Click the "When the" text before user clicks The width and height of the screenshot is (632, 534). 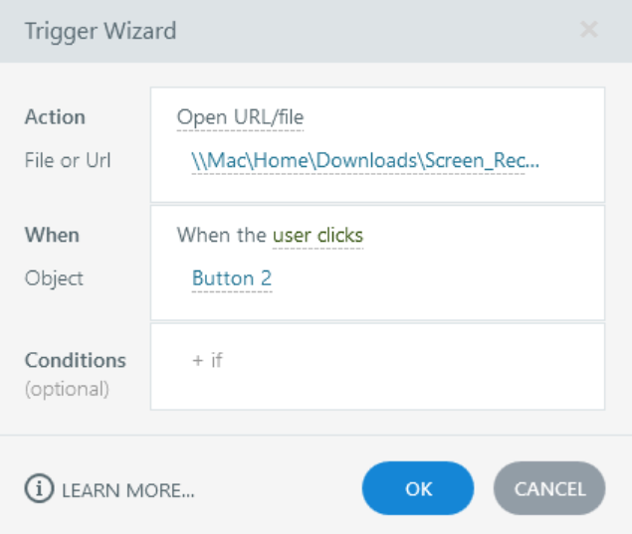[221, 236]
